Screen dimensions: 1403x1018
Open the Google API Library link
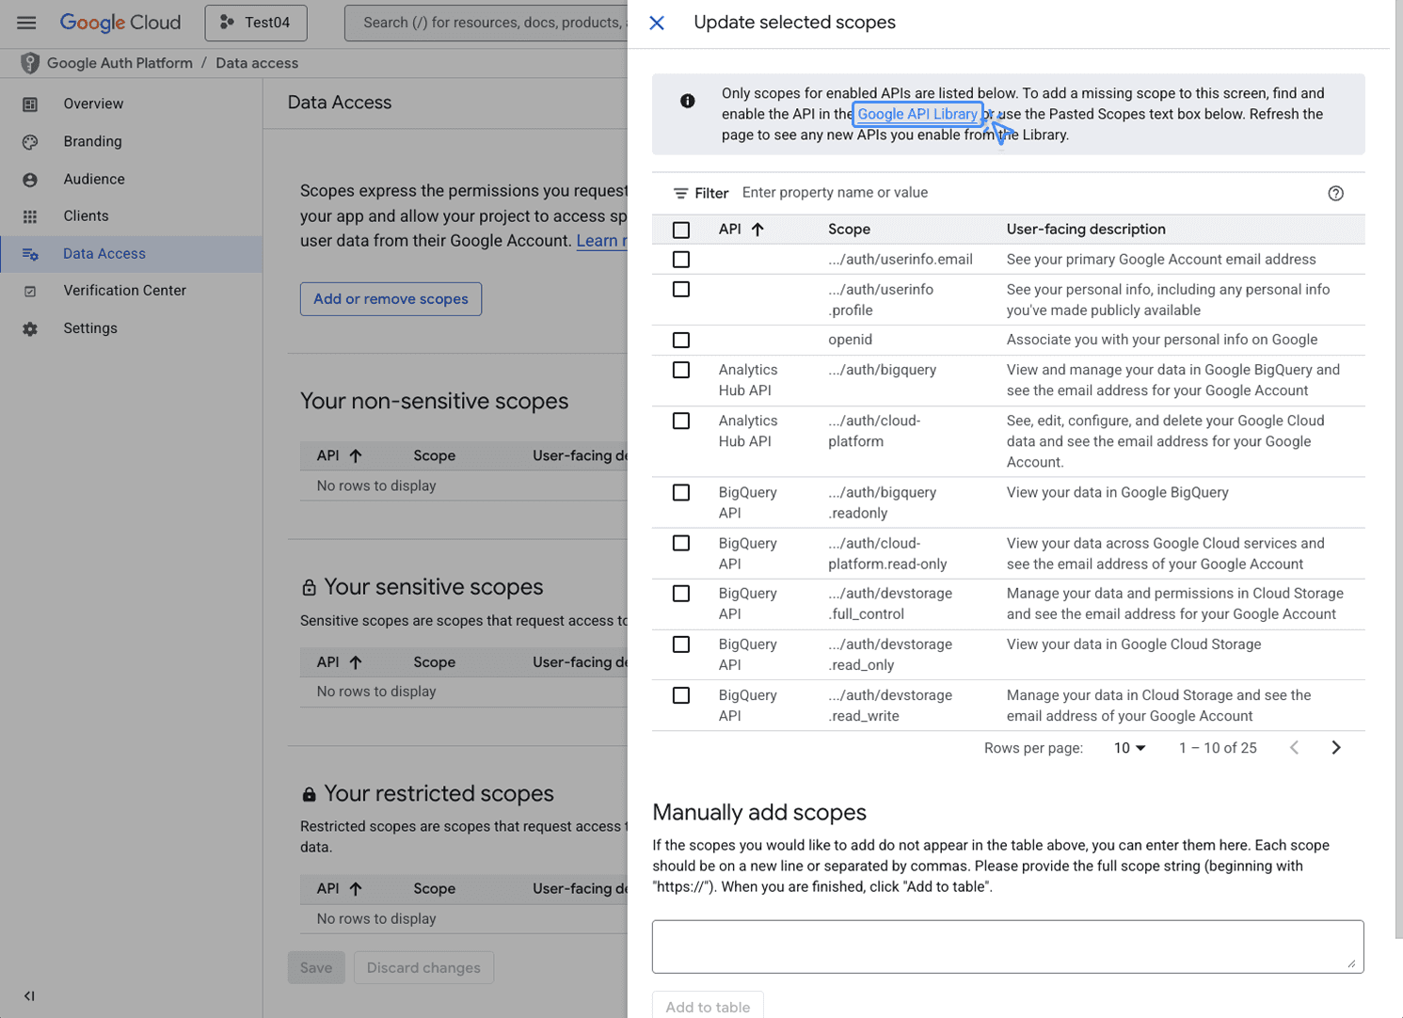917,114
